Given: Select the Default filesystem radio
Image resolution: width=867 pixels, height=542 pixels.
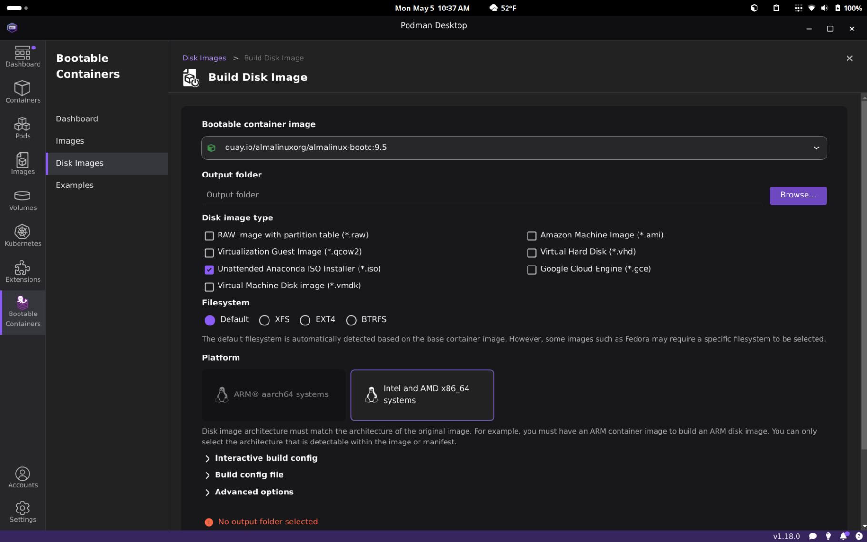Looking at the screenshot, I should (x=210, y=320).
